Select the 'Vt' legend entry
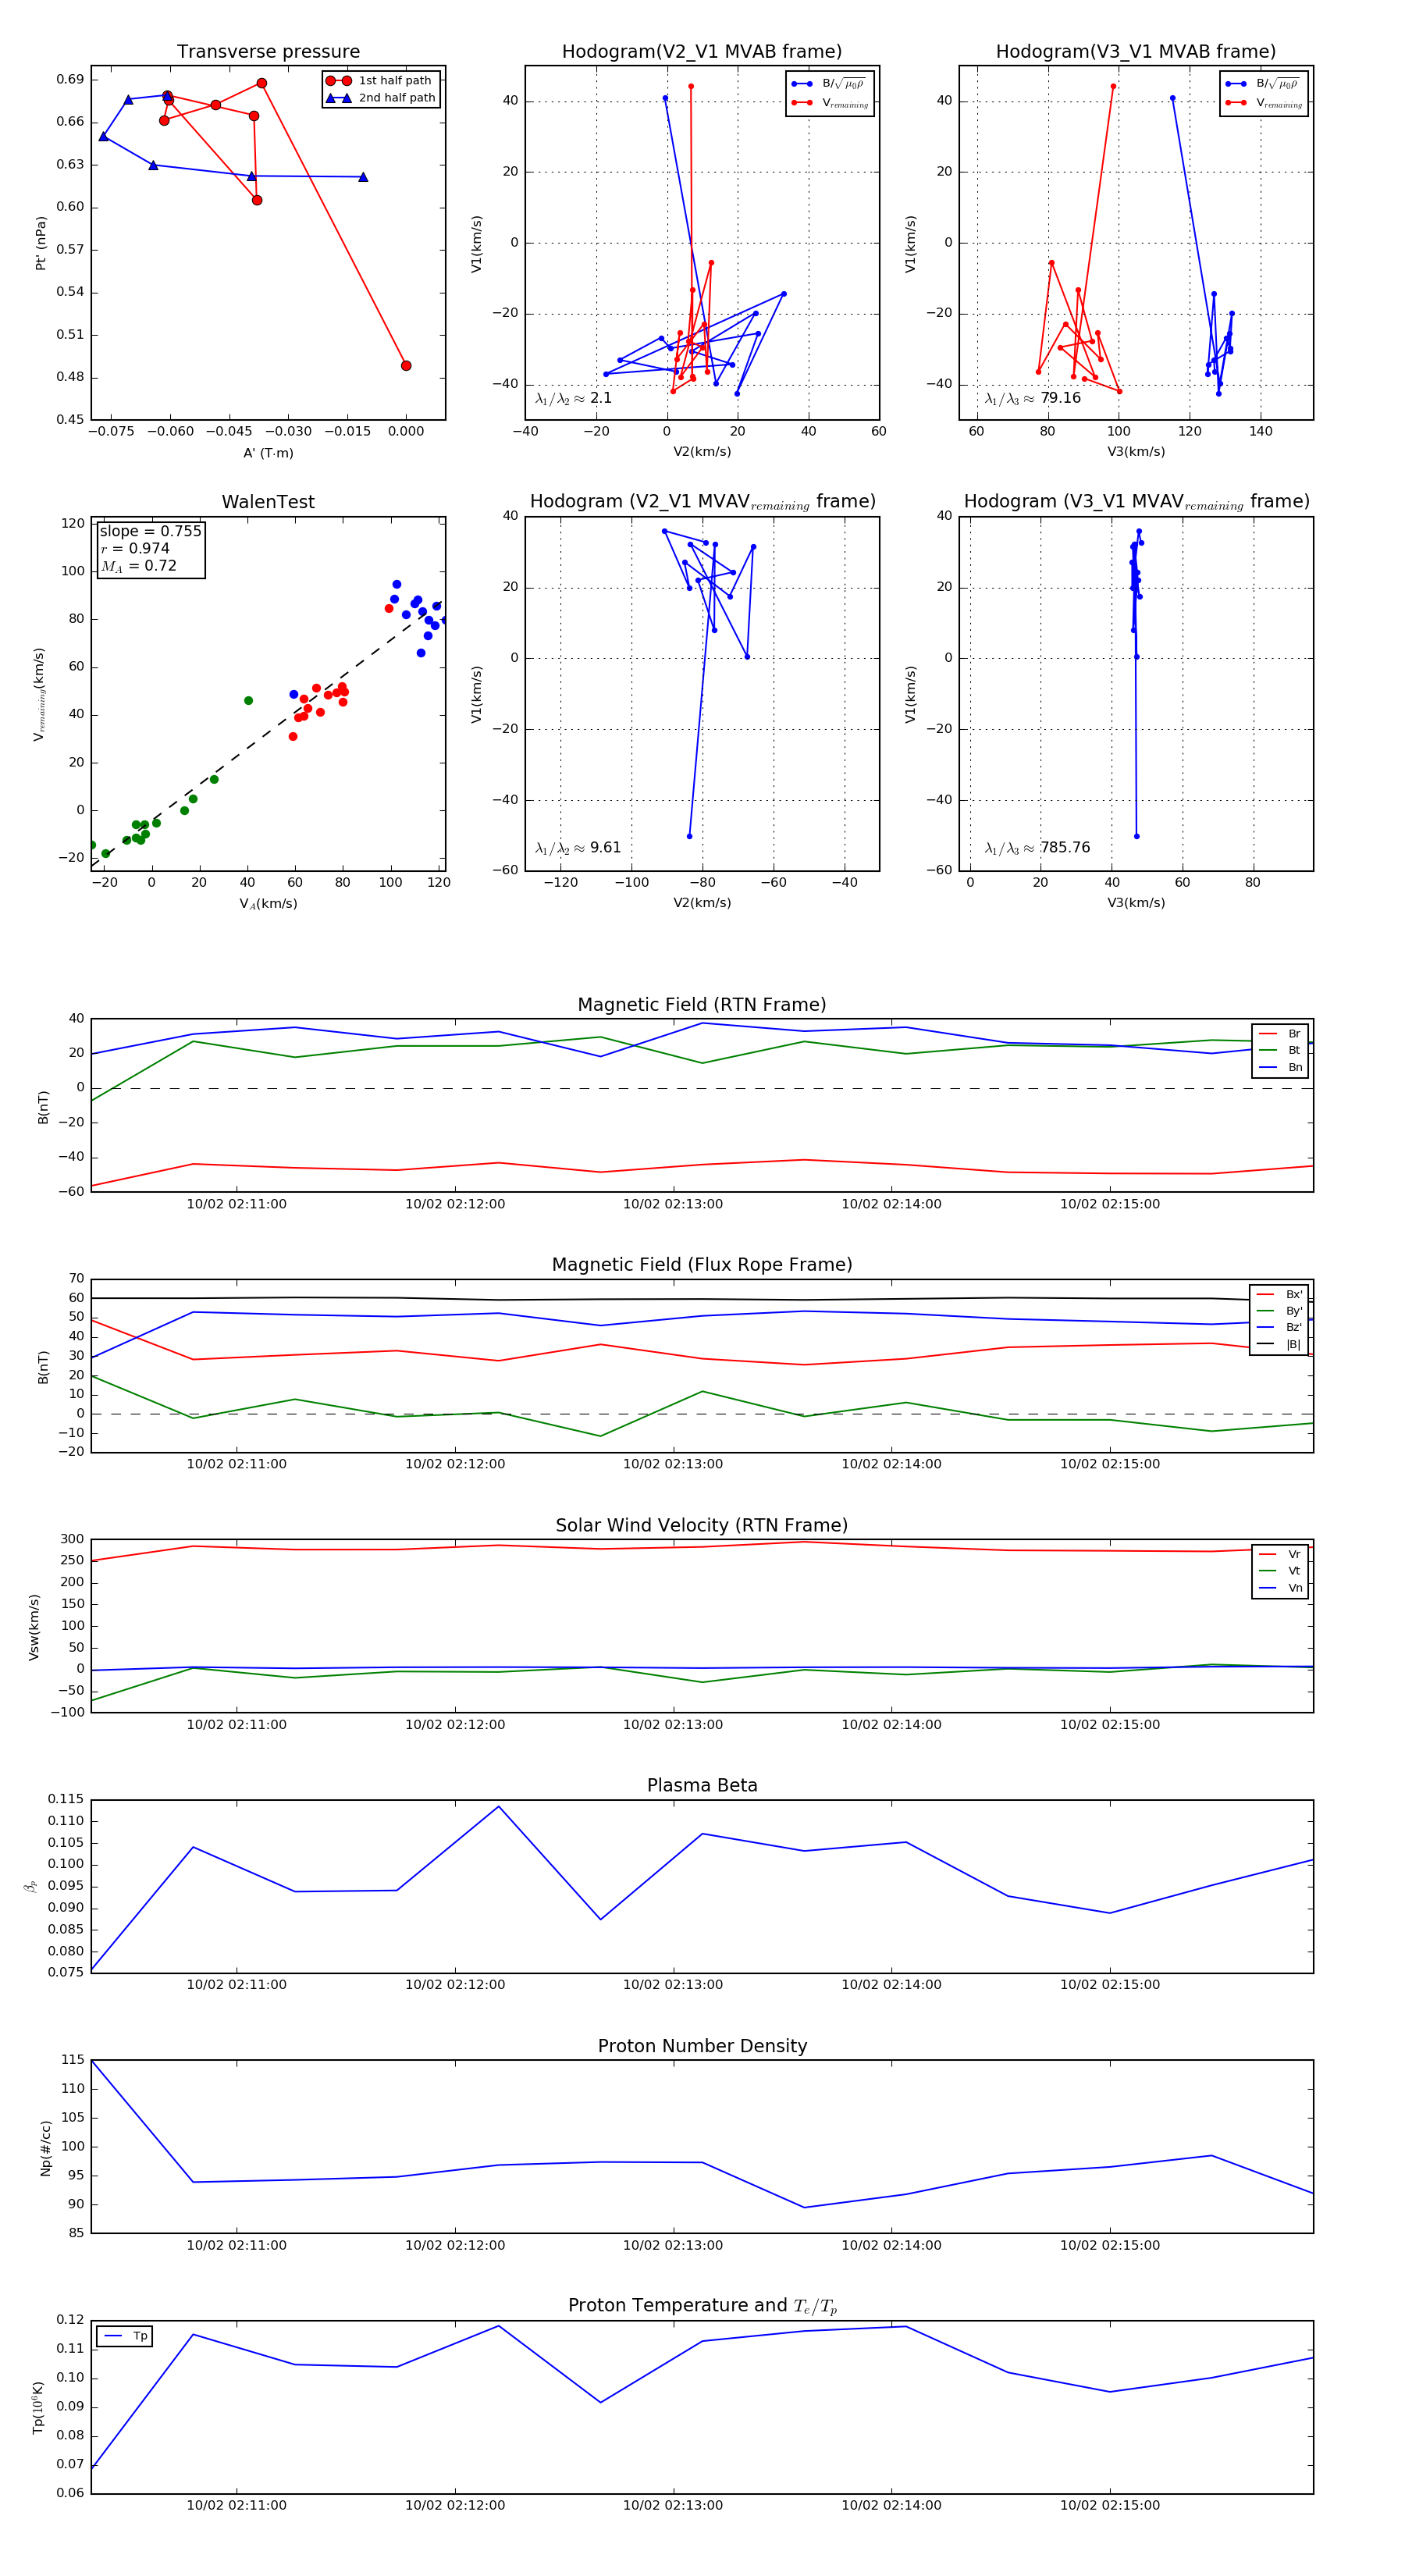This screenshot has width=1405, height=2576. [1280, 1571]
